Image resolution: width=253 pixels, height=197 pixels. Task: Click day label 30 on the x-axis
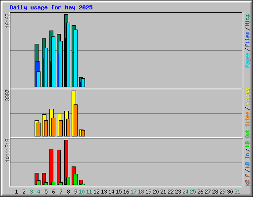coord(230,192)
